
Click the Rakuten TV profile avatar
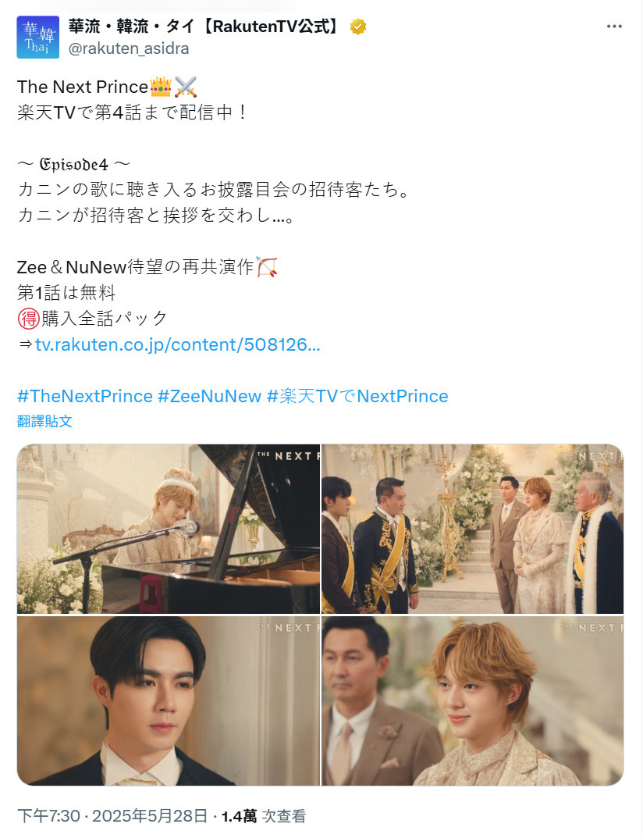[x=38, y=37]
